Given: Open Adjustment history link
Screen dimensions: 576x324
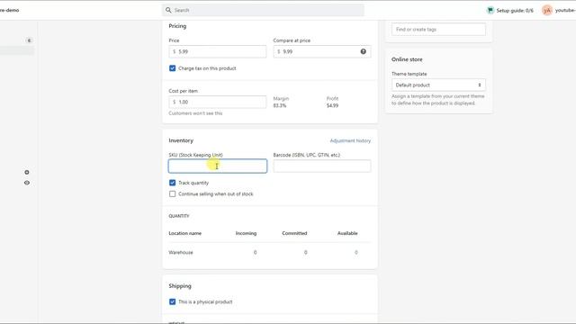Looking at the screenshot, I should point(350,140).
